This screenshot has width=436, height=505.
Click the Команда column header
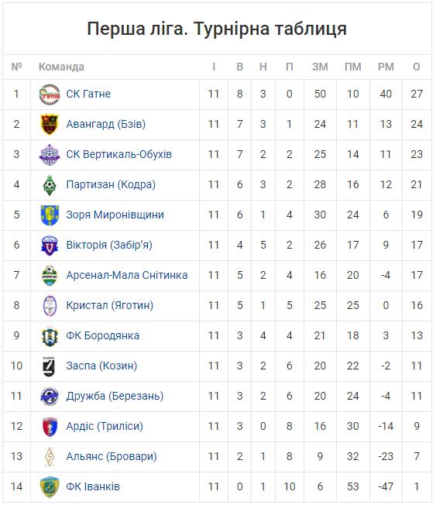point(61,67)
